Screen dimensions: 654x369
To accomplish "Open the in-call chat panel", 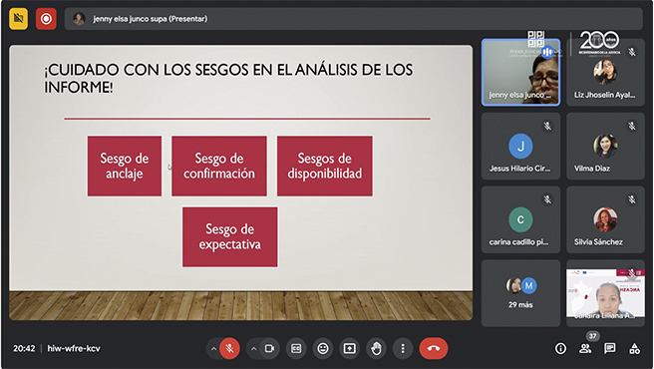I will tap(610, 348).
